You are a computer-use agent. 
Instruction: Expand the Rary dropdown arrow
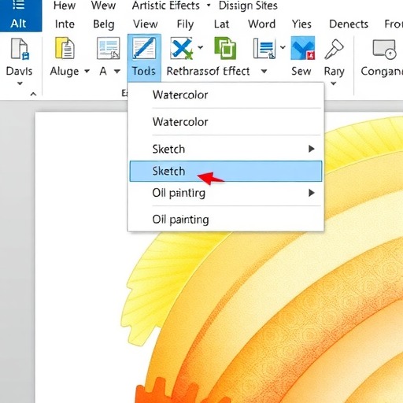[x=333, y=83]
